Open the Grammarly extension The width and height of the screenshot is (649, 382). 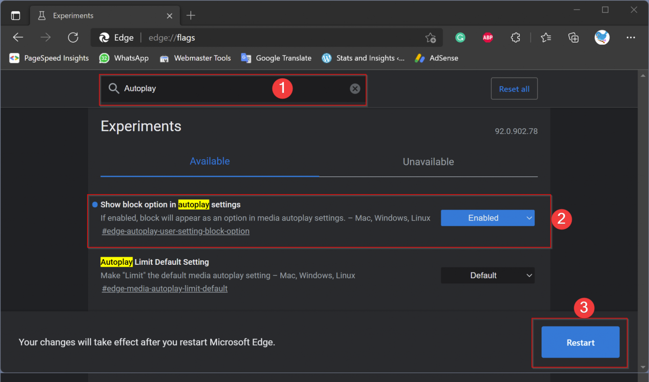point(460,37)
